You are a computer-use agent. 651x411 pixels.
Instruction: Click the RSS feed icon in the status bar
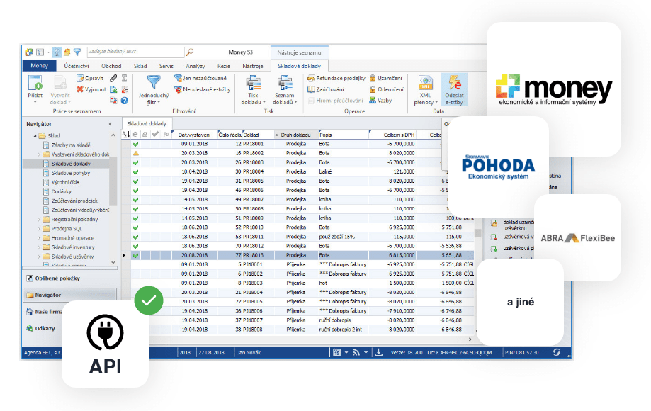[356, 352]
